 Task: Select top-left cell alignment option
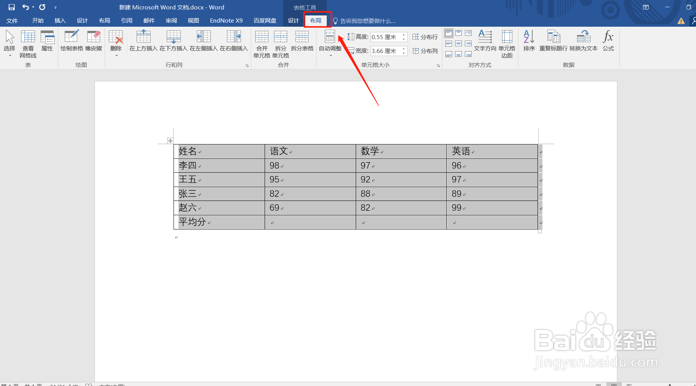pyautogui.click(x=449, y=33)
